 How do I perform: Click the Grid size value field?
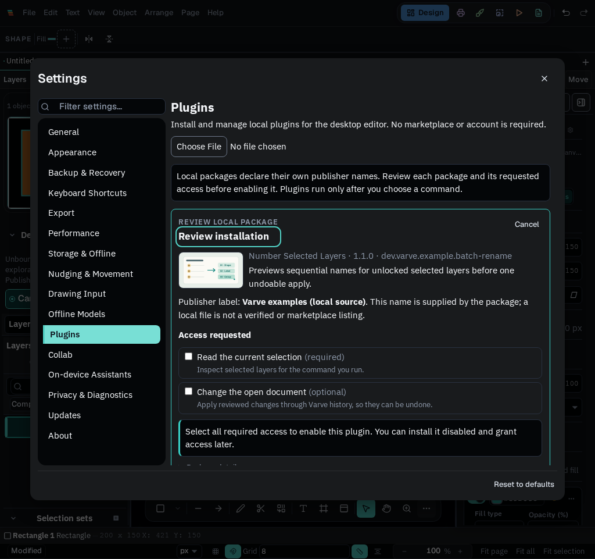(304, 551)
